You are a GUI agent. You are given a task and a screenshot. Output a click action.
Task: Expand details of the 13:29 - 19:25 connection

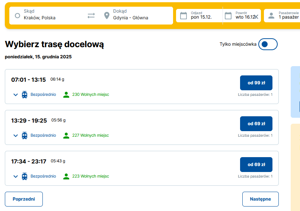click(x=16, y=136)
